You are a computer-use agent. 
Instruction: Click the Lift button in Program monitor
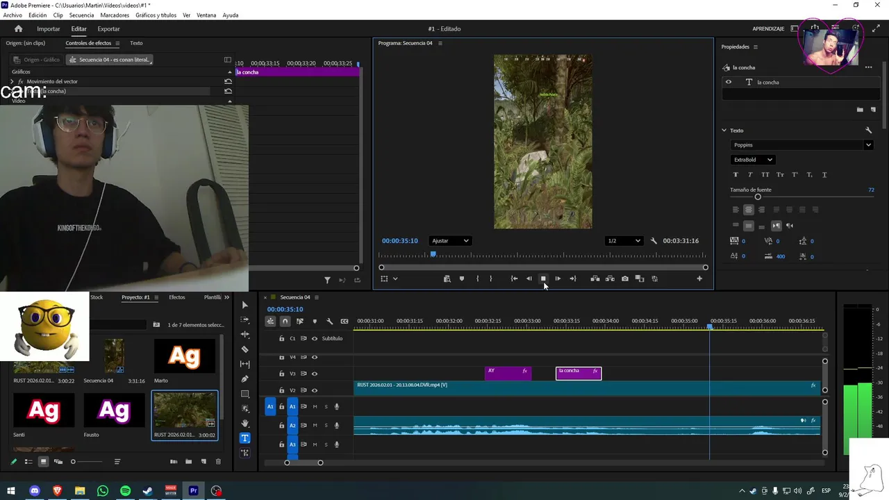[595, 278]
